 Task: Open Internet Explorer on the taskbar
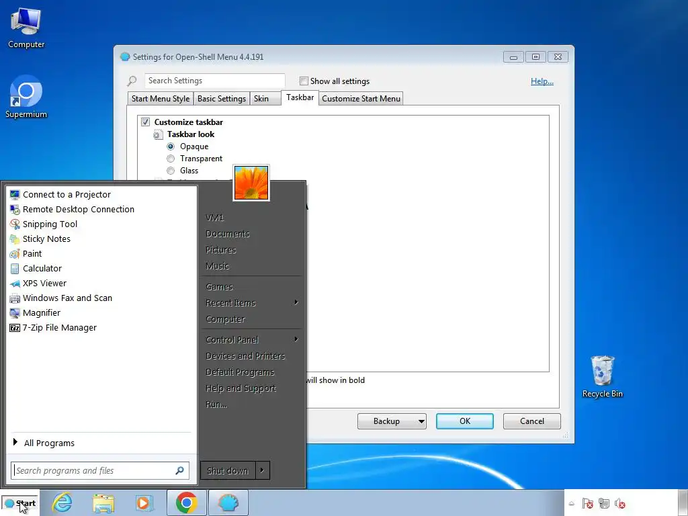click(62, 503)
